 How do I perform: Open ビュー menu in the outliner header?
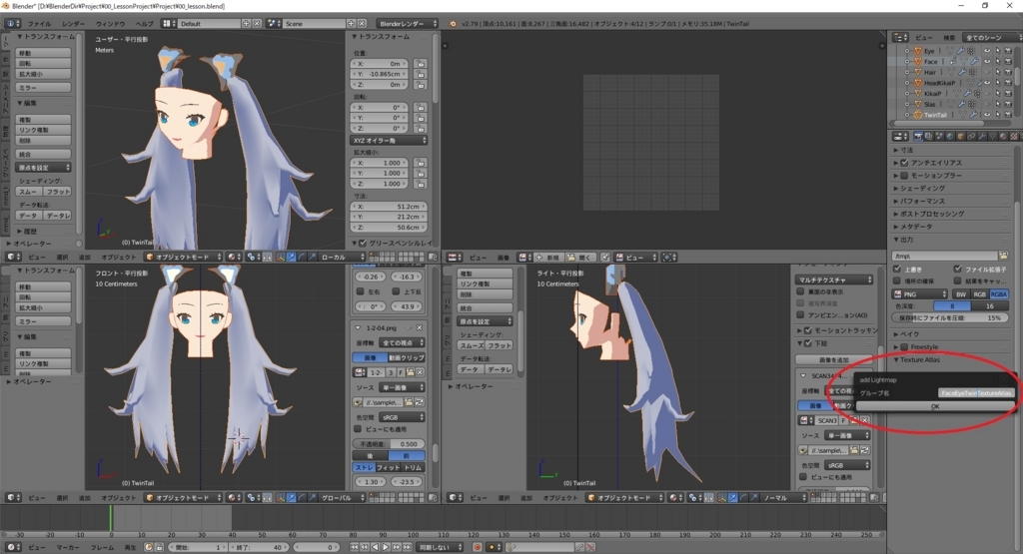pyautogui.click(x=923, y=38)
